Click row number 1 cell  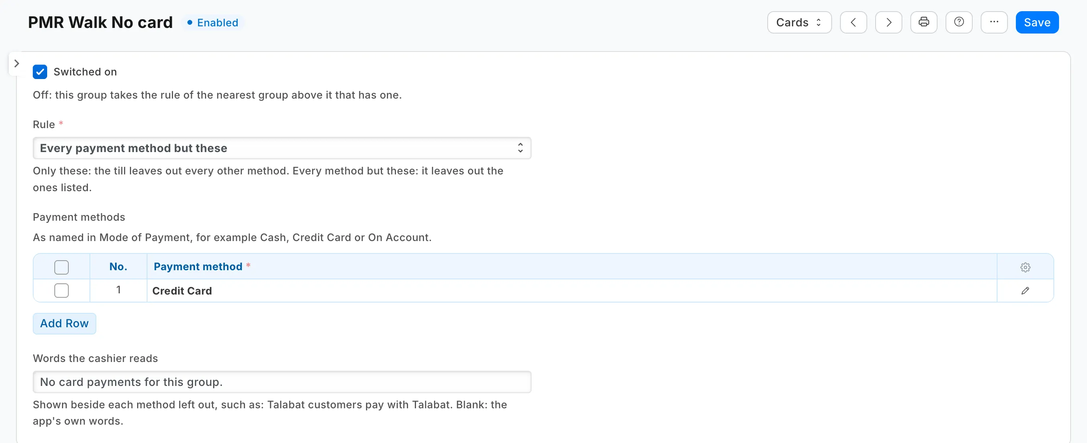coord(119,290)
